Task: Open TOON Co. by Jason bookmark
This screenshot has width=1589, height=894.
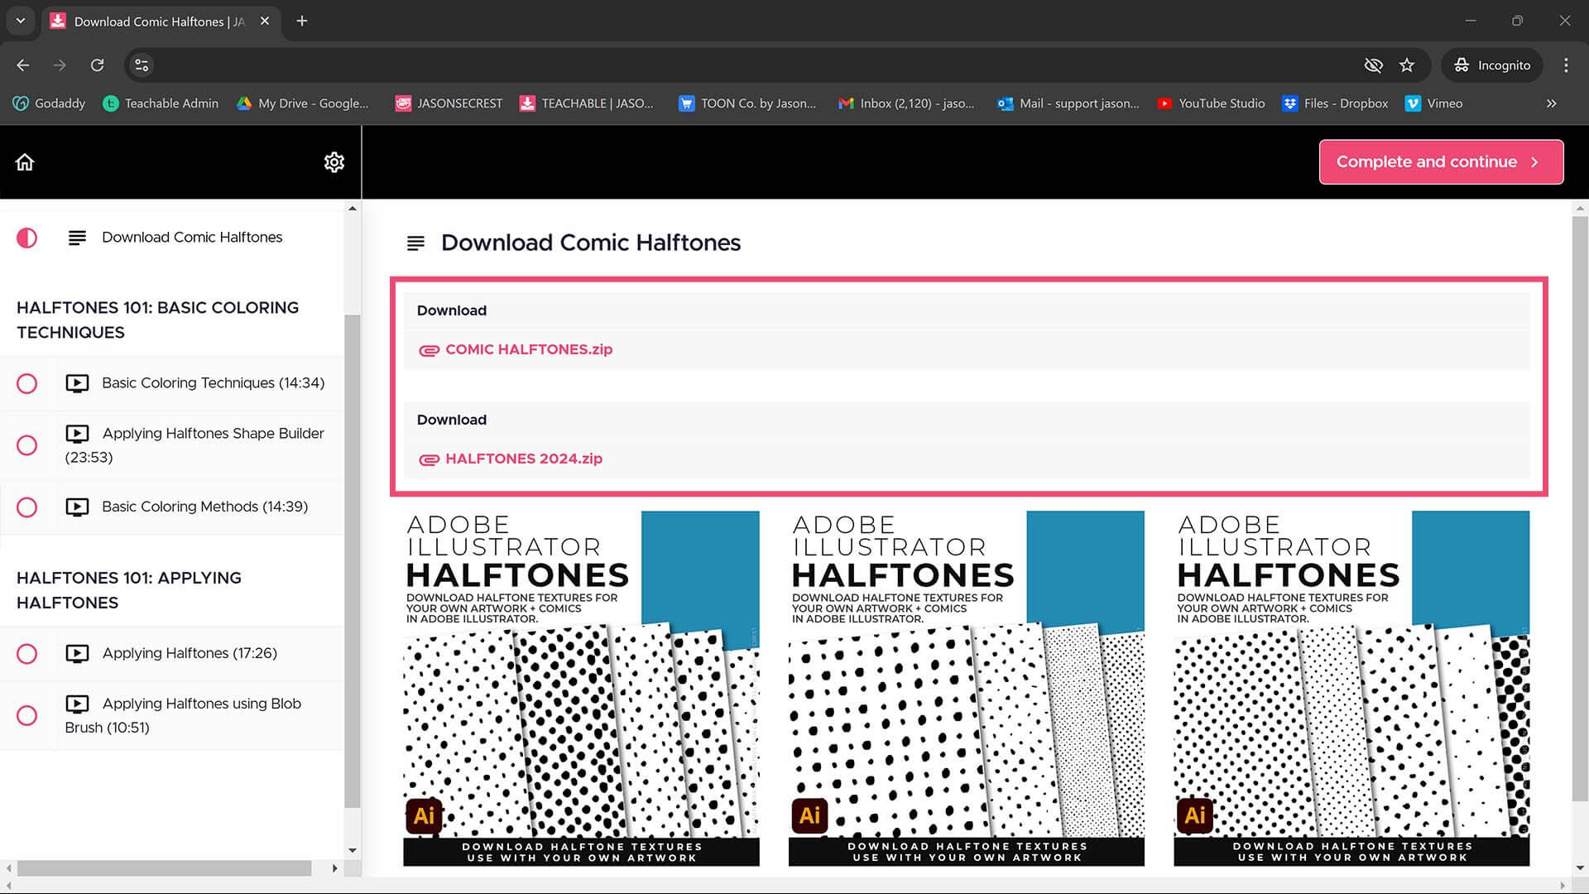Action: (746, 103)
